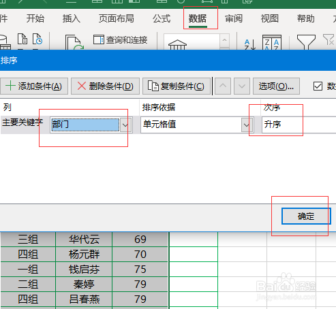
Task: Expand the 单元格值 sort-by dropdown
Action: (247, 125)
